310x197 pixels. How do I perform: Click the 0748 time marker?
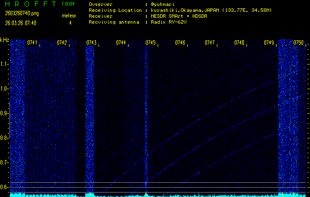tap(239, 43)
